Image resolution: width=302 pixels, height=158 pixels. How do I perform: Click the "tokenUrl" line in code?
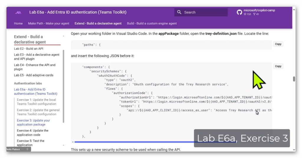tap(196, 102)
